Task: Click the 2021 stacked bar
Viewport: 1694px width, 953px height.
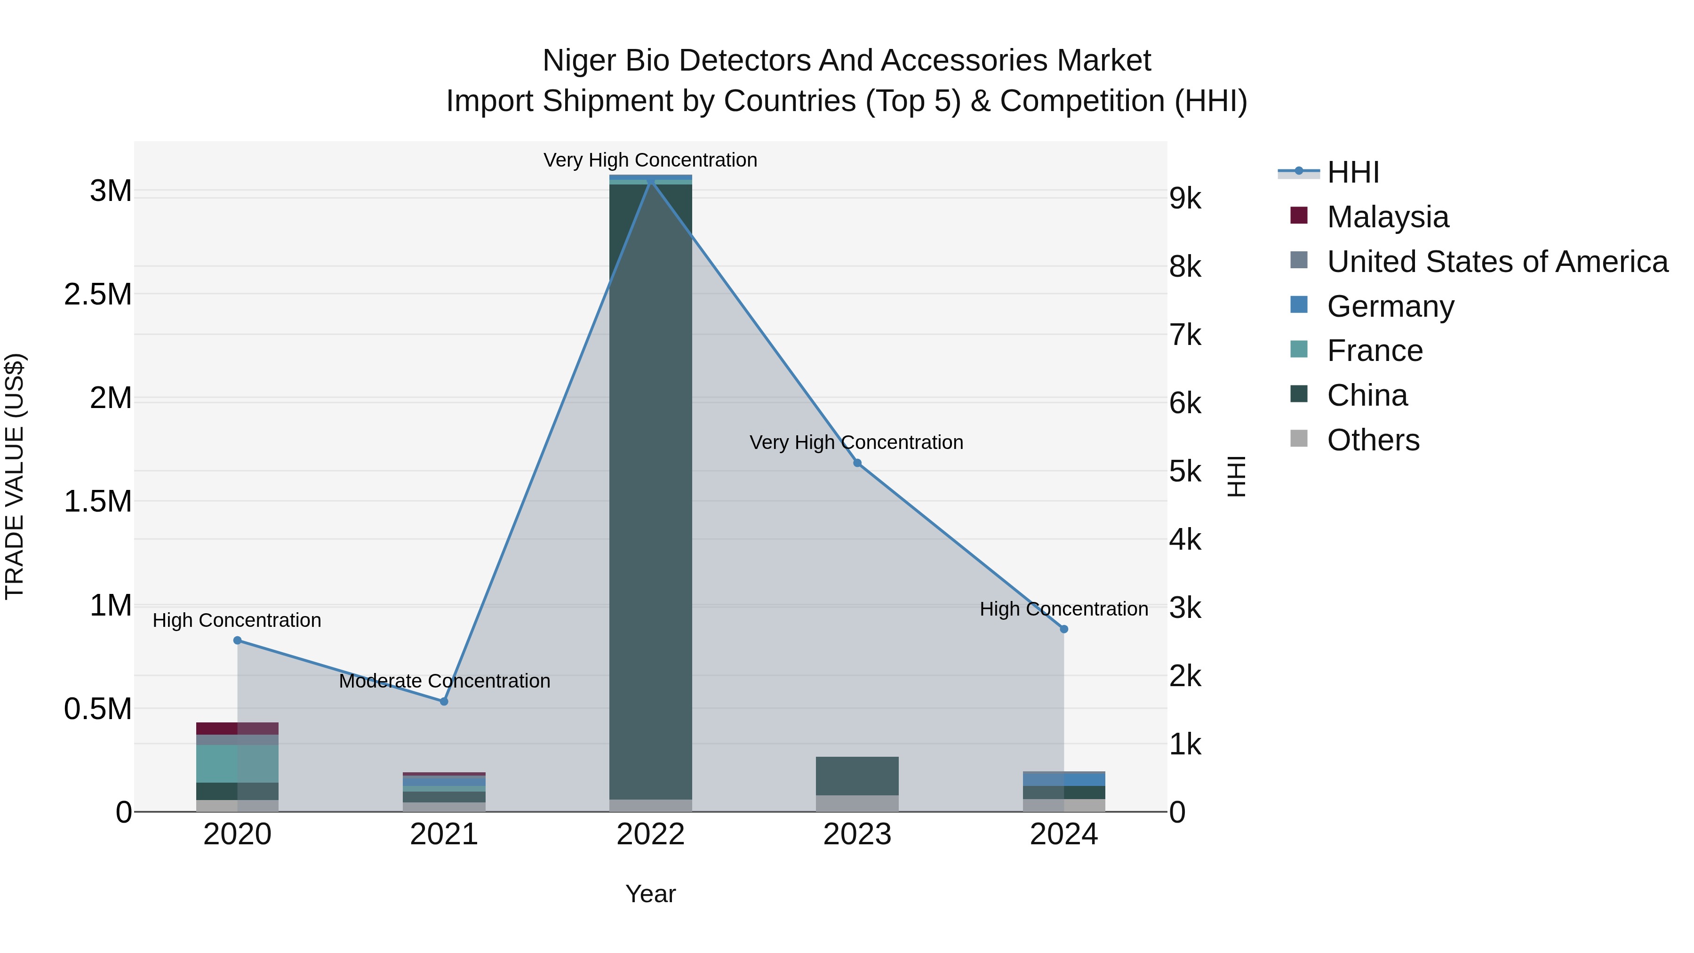Action: (444, 793)
